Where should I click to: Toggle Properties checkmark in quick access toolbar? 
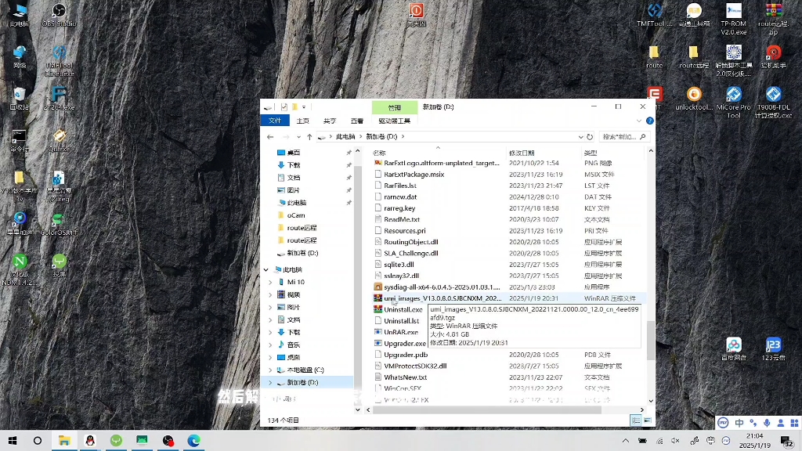284,106
